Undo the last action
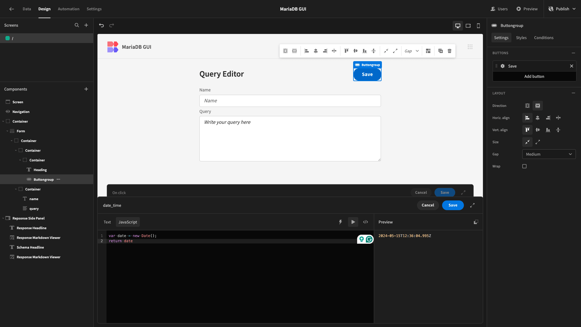This screenshot has width=581, height=327. [101, 25]
